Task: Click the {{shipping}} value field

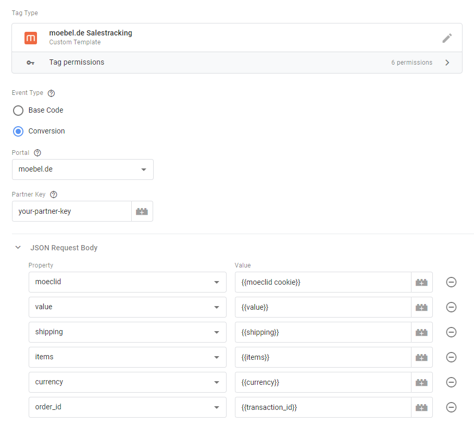Action: [323, 332]
